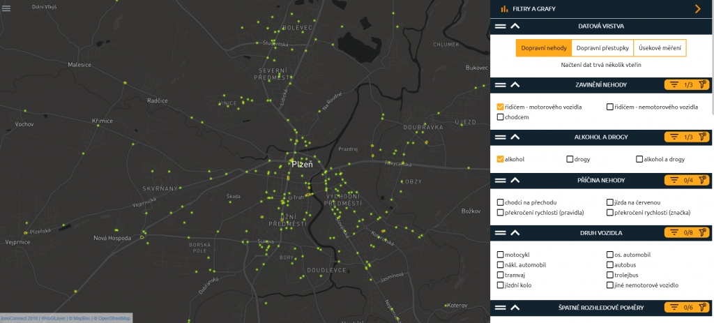Click the SKVRŇANY district label on map
This screenshot has width=714, height=323.
tap(160, 188)
